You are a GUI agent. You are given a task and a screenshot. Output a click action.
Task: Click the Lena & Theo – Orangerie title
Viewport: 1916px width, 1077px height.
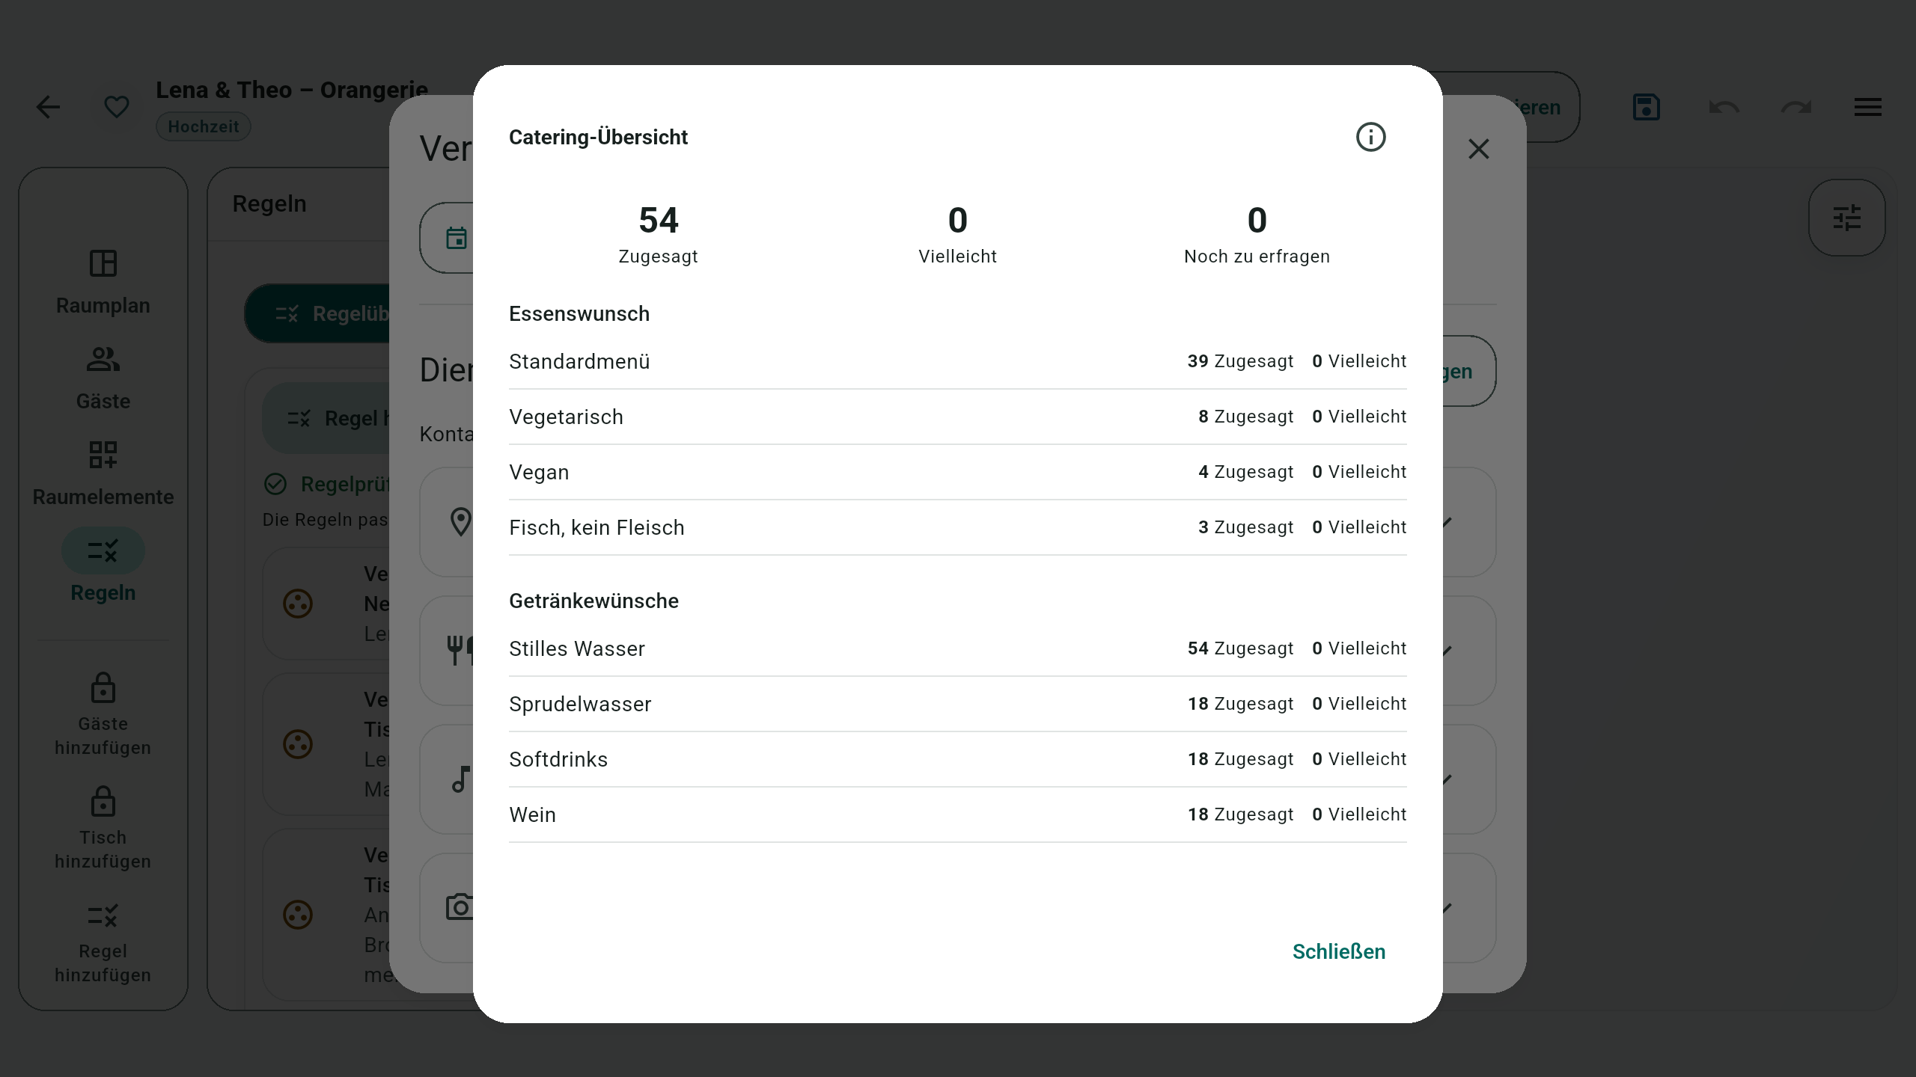292,90
